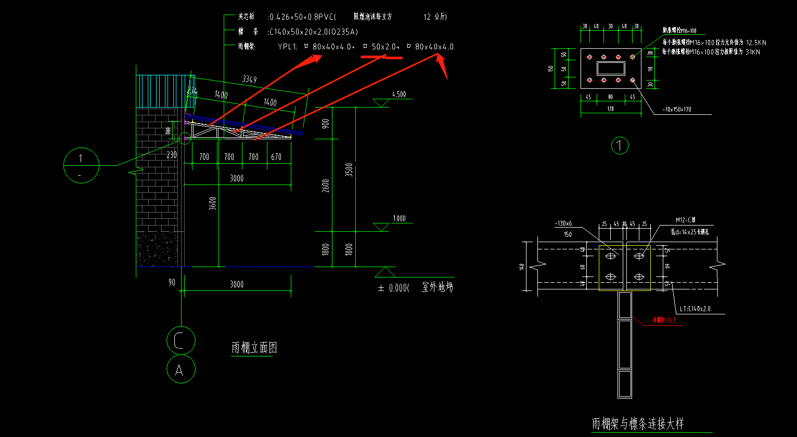Click the 170 plate width dimension
The image size is (797, 437).
(610, 109)
